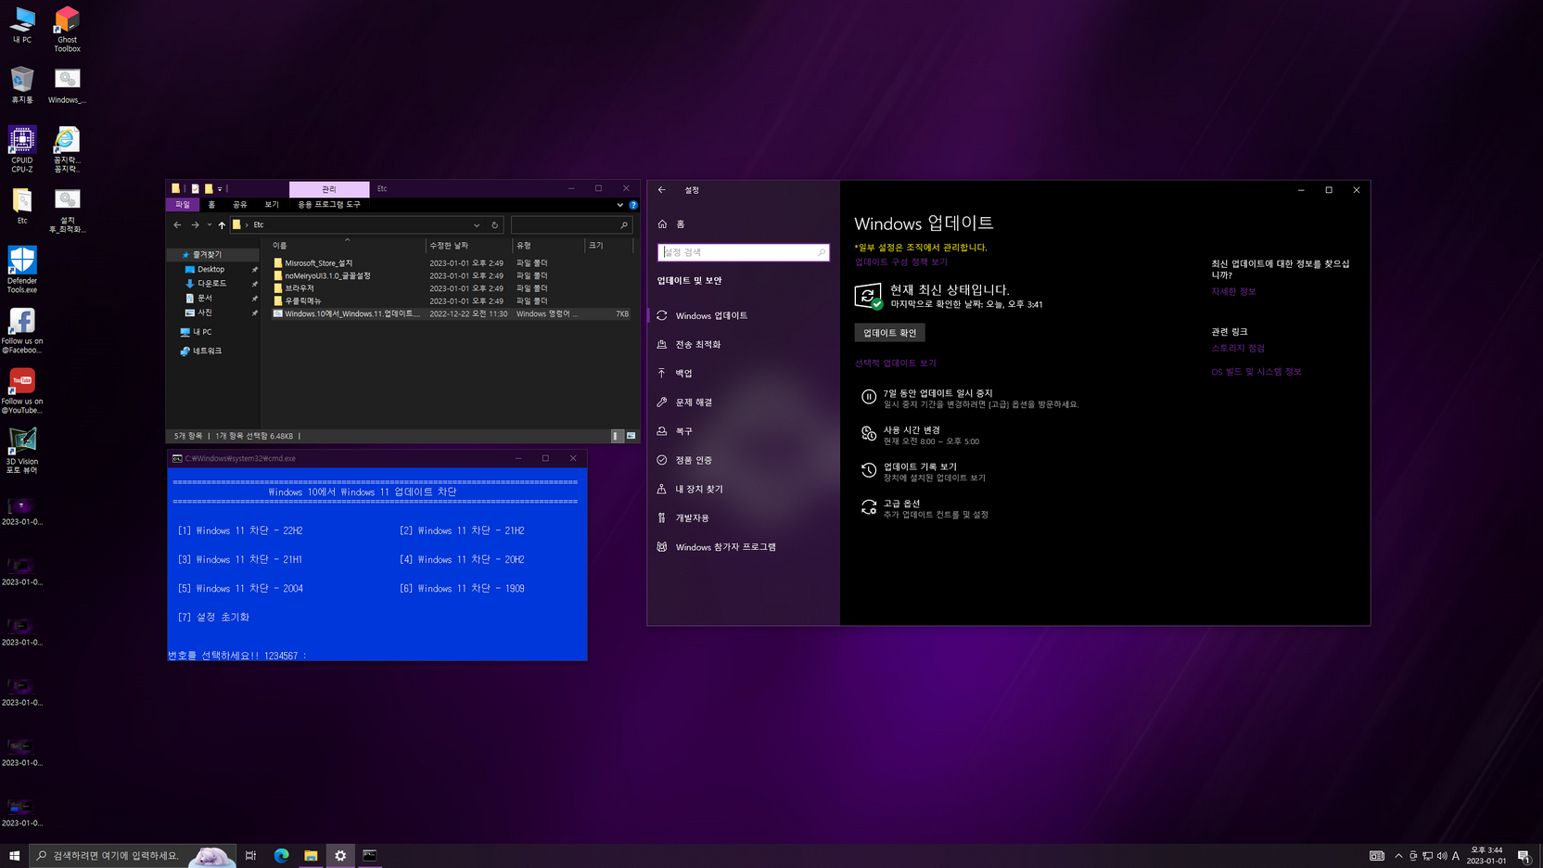This screenshot has width=1543, height=868.
Task: Open the quick access toolbar customize dropdown
Action: click(220, 188)
